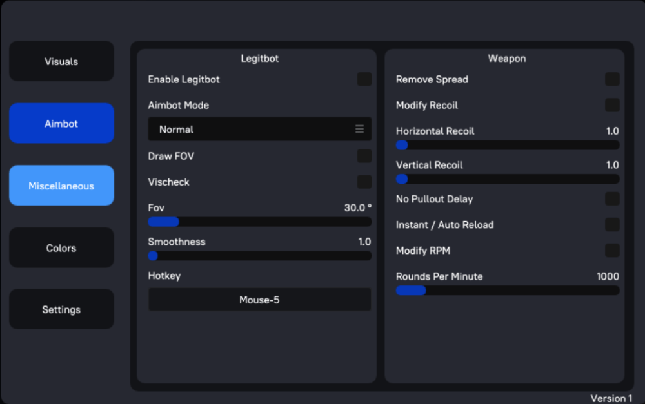Screen dimensions: 645x404
Task: Open the Visuals tab
Action: tap(61, 62)
